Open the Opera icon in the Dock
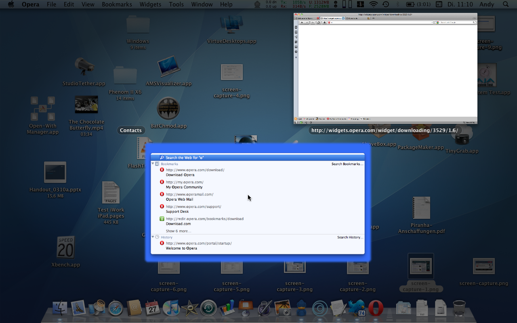 pyautogui.click(x=376, y=309)
